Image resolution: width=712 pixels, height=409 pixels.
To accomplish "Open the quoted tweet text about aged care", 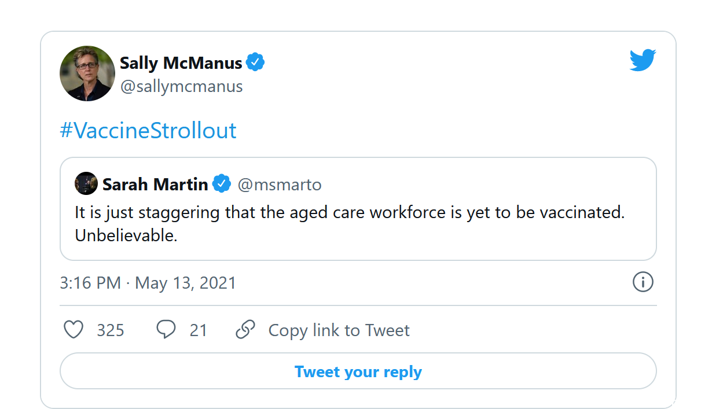I will click(x=350, y=224).
